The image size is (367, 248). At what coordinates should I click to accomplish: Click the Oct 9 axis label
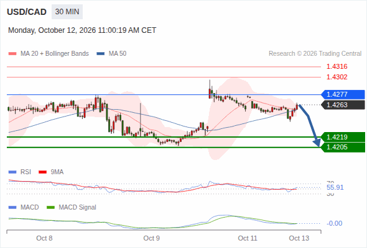[x=151, y=238]
